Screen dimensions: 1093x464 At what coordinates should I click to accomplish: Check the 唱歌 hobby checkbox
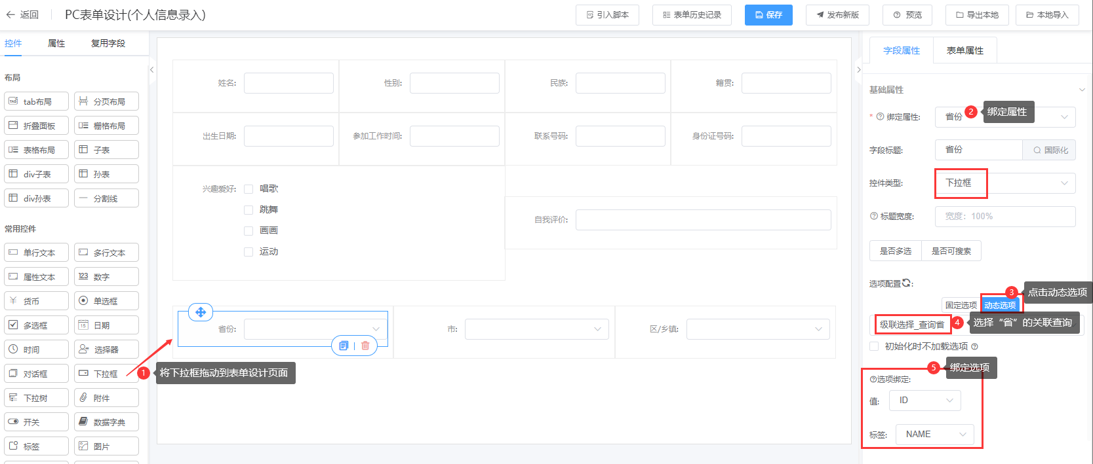click(248, 189)
